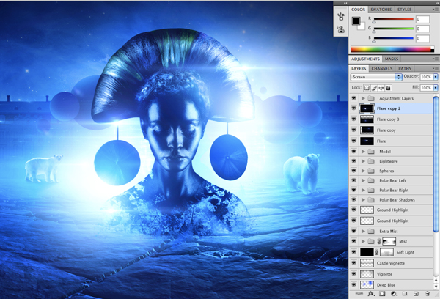Click the Spheres group folder icon
The image size is (440, 299).
tap(371, 171)
